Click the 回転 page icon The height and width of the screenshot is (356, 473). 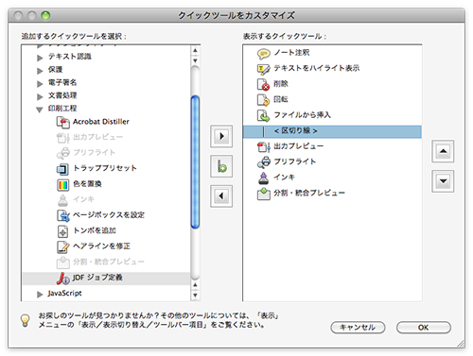point(263,100)
